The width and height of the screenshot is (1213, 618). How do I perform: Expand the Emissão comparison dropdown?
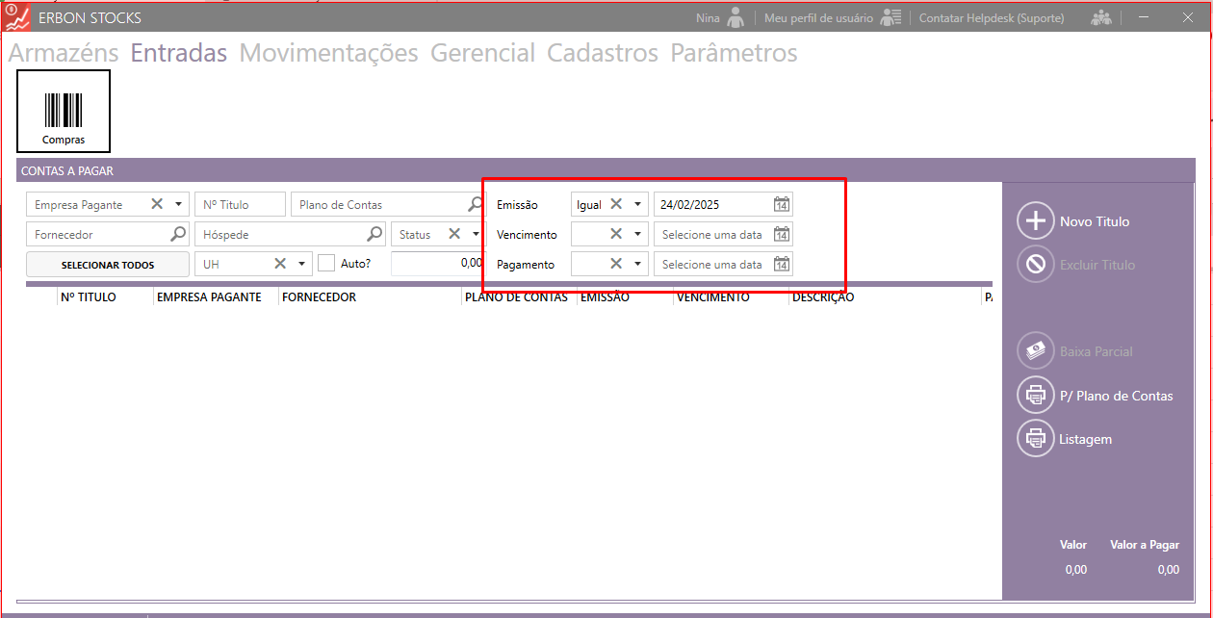coord(637,204)
